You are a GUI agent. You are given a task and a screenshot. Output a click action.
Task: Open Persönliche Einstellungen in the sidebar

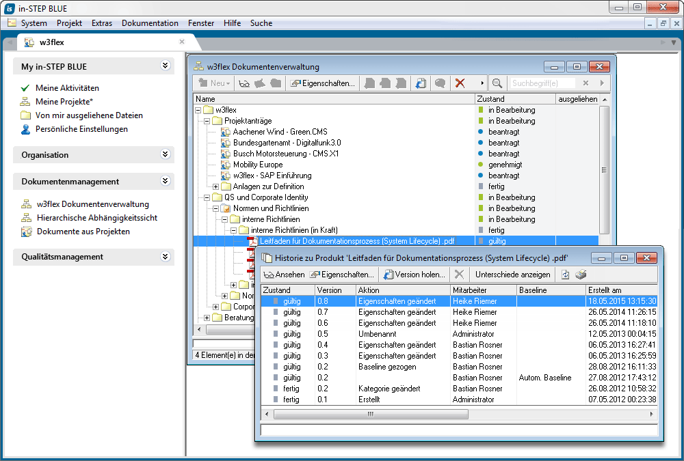coord(81,129)
